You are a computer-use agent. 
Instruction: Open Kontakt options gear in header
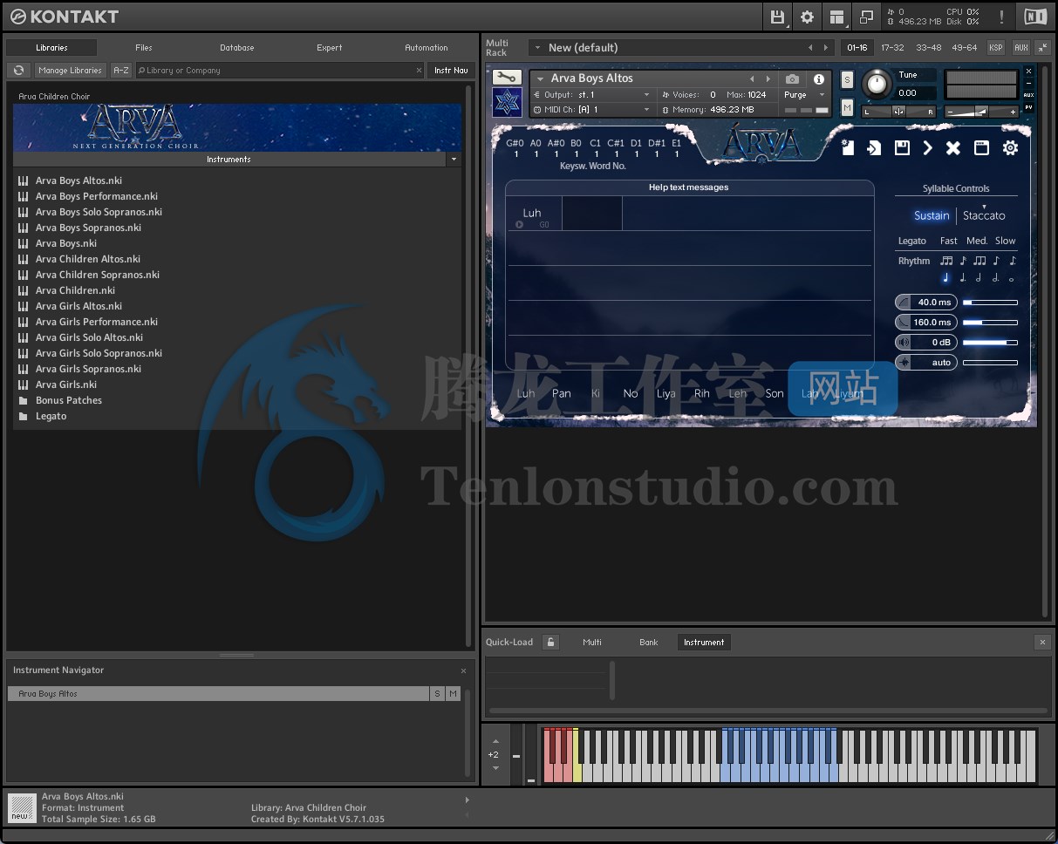[807, 17]
